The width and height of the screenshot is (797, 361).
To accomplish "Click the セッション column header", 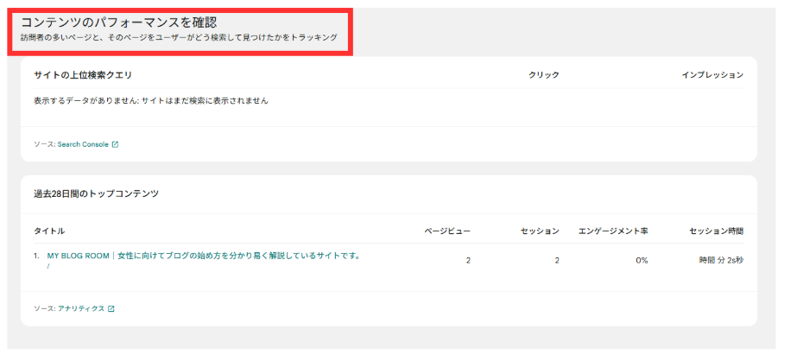I will point(540,231).
